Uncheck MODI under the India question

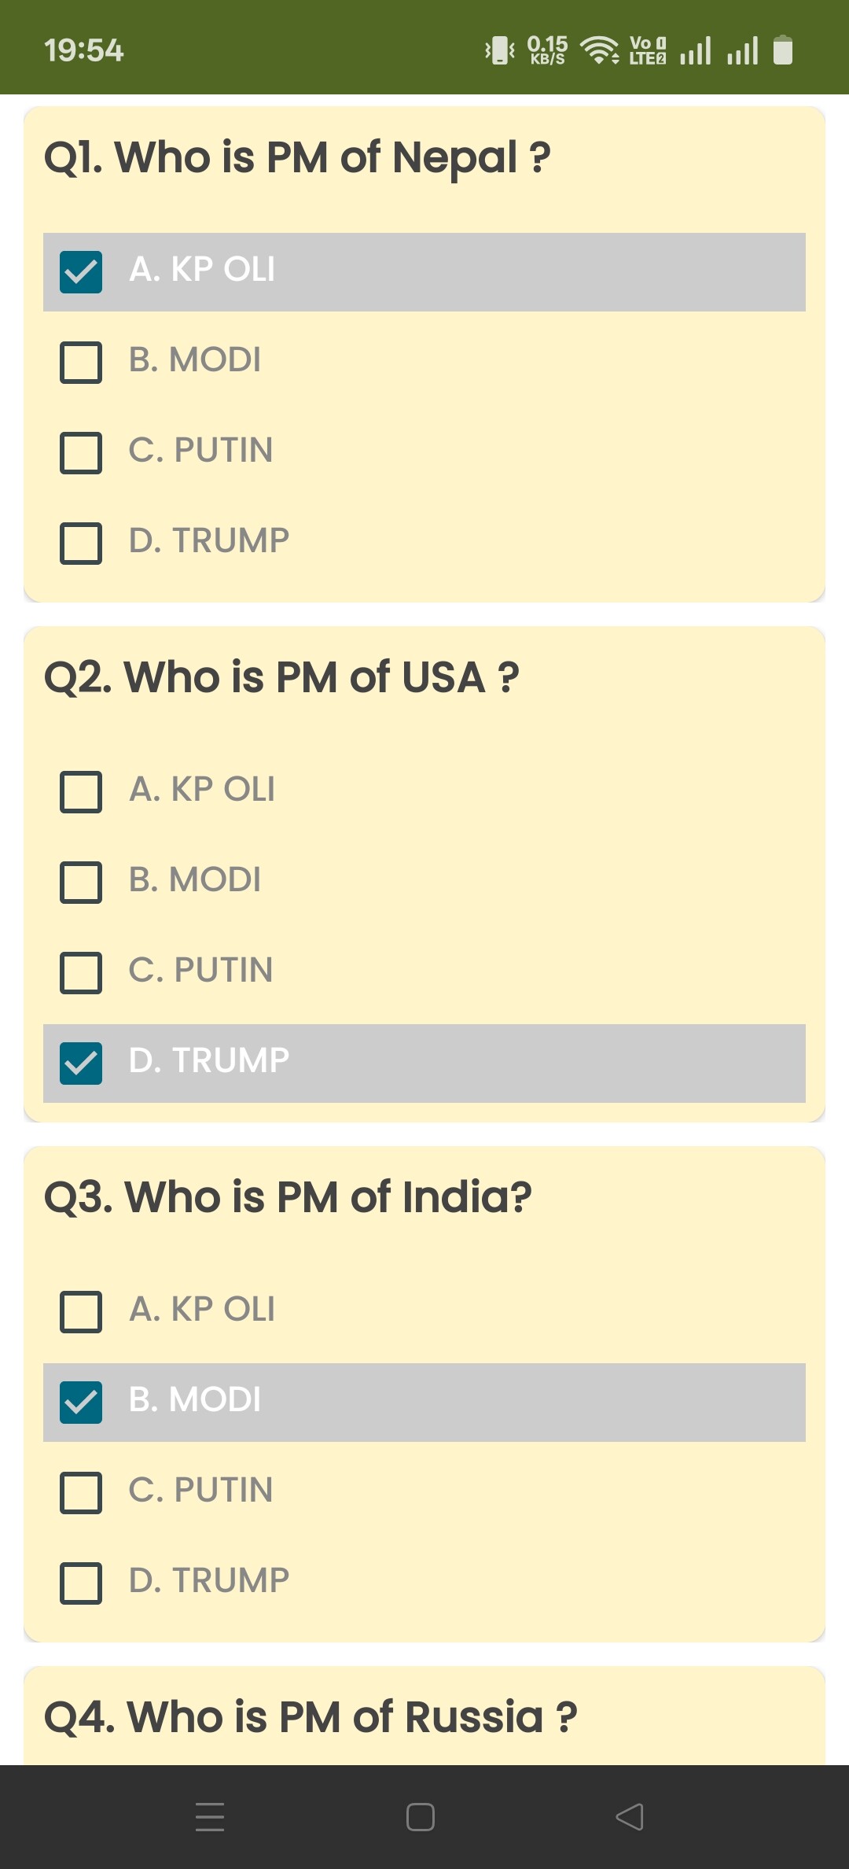coord(81,1403)
